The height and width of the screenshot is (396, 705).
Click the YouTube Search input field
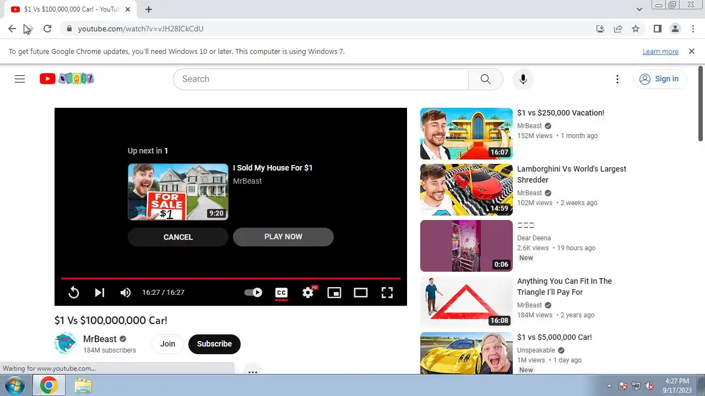[x=321, y=79]
